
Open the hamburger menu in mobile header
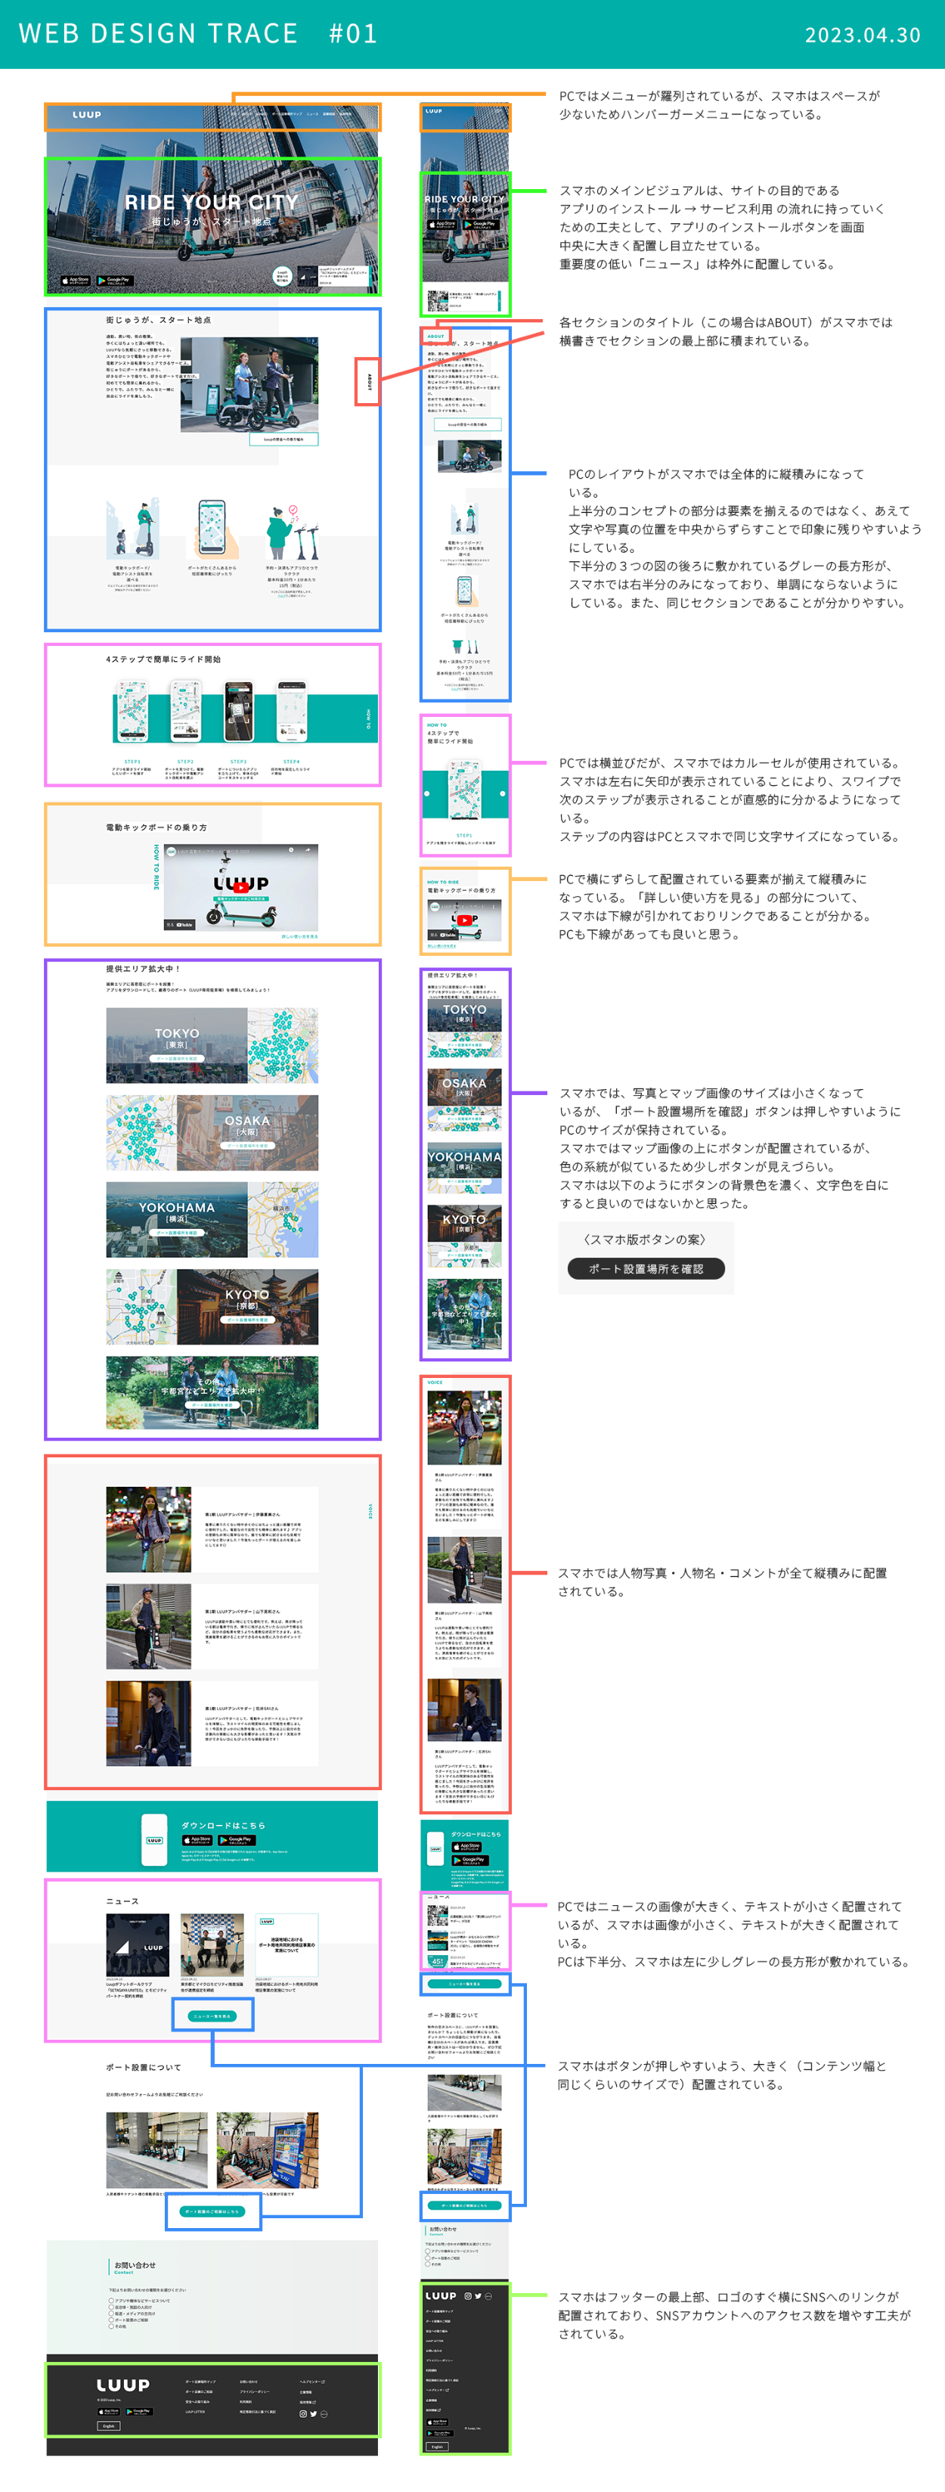[x=498, y=112]
